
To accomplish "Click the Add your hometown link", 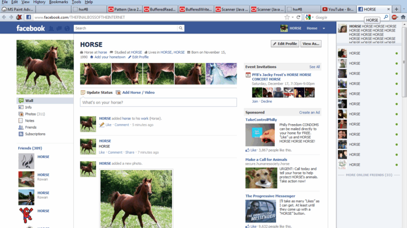I will (110, 57).
